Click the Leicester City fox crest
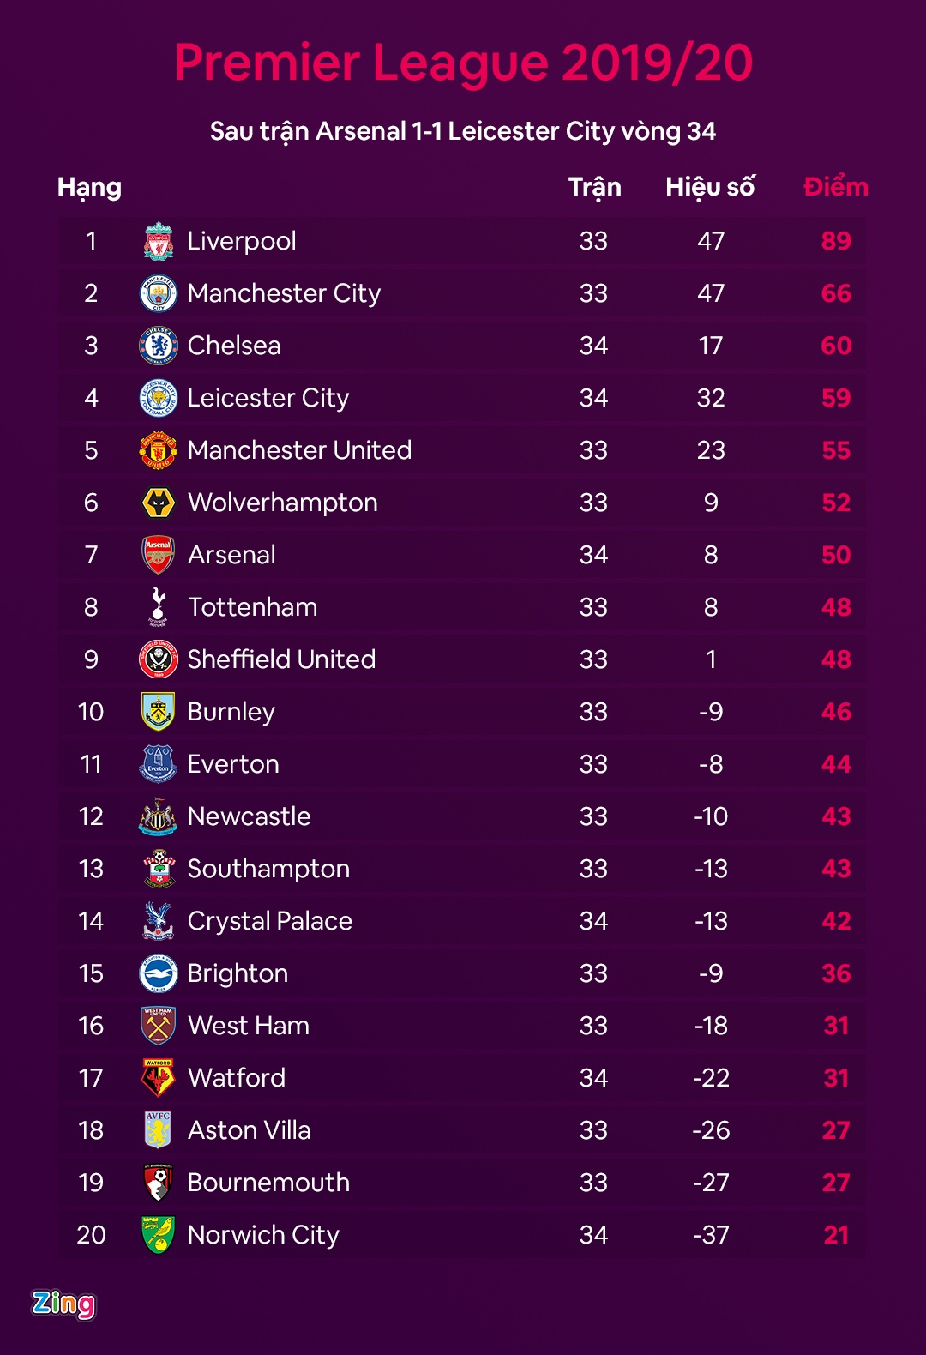926x1355 pixels. (x=159, y=398)
